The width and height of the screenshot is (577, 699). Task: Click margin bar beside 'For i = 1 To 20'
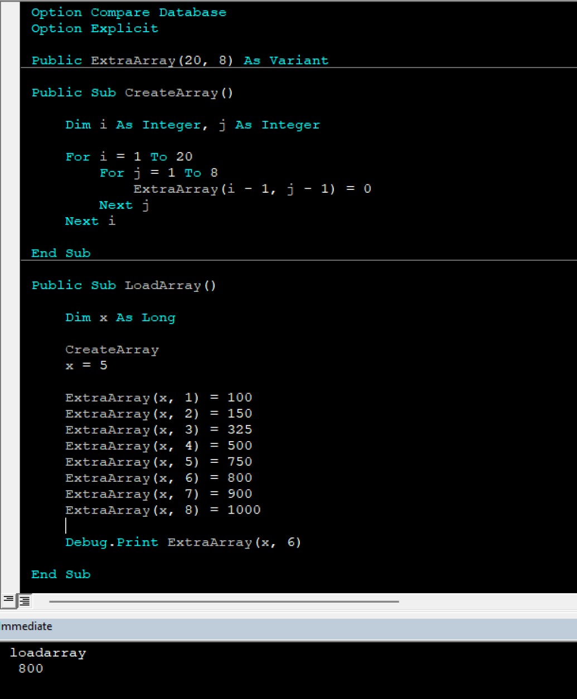pyautogui.click(x=10, y=157)
